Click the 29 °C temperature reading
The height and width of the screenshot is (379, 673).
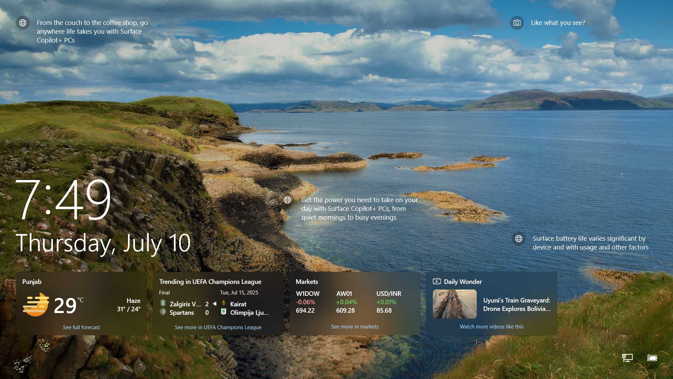pos(68,305)
